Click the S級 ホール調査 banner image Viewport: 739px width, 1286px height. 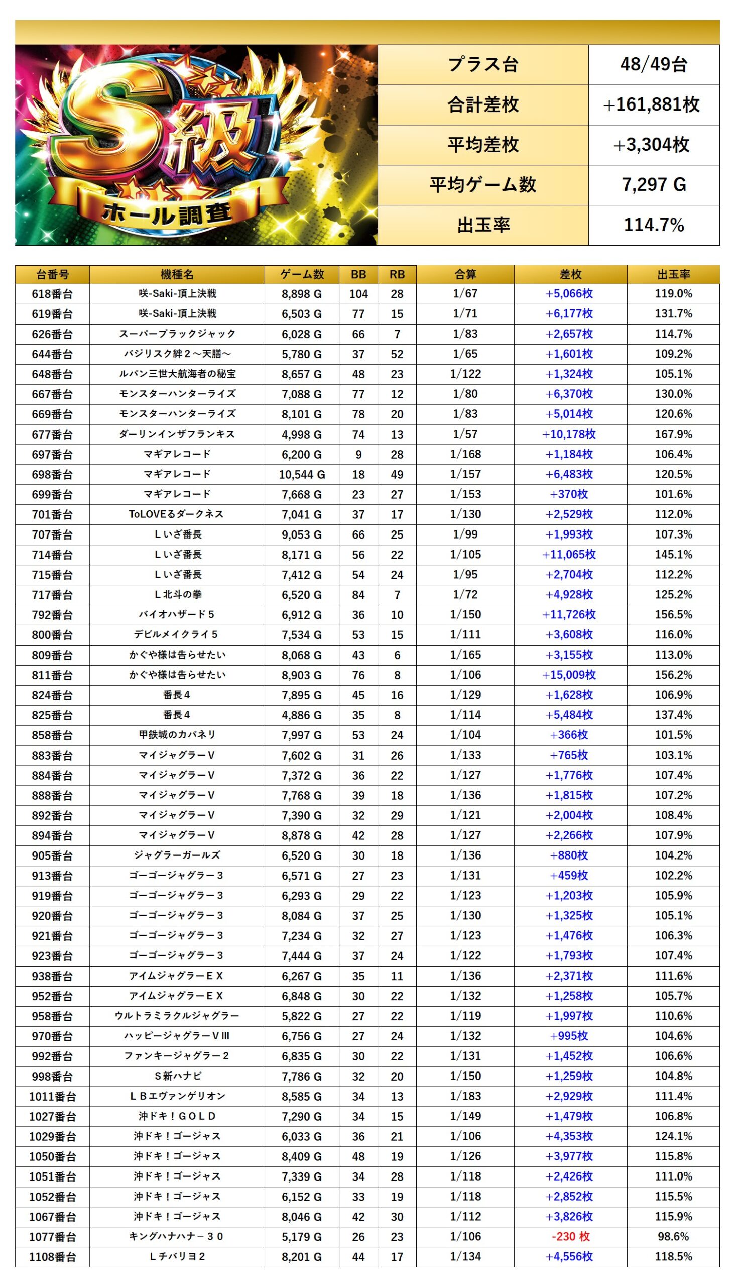(196, 145)
